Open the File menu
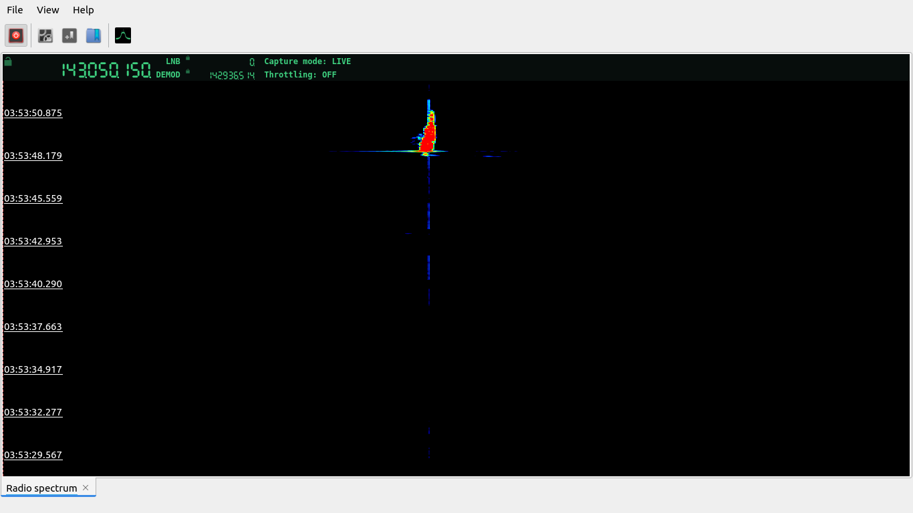 tap(15, 10)
